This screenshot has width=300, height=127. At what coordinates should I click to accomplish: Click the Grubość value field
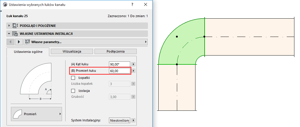click(x=120, y=97)
